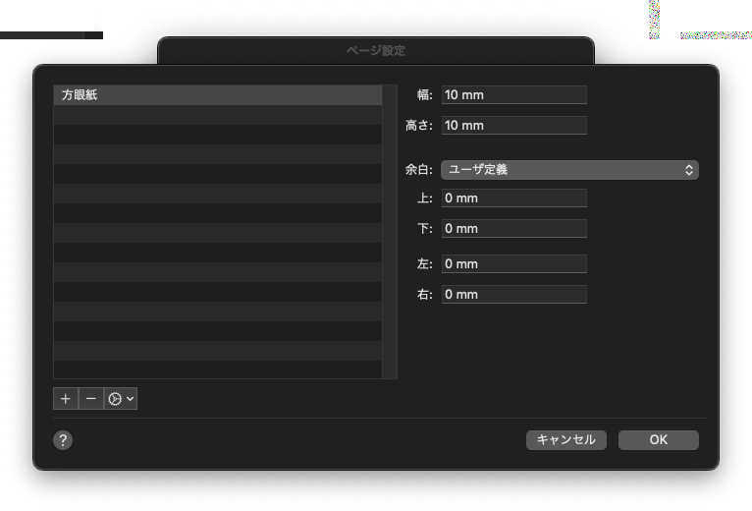Image resolution: width=752 pixels, height=511 pixels.
Task: Confirm with the OK button
Action: (x=659, y=440)
